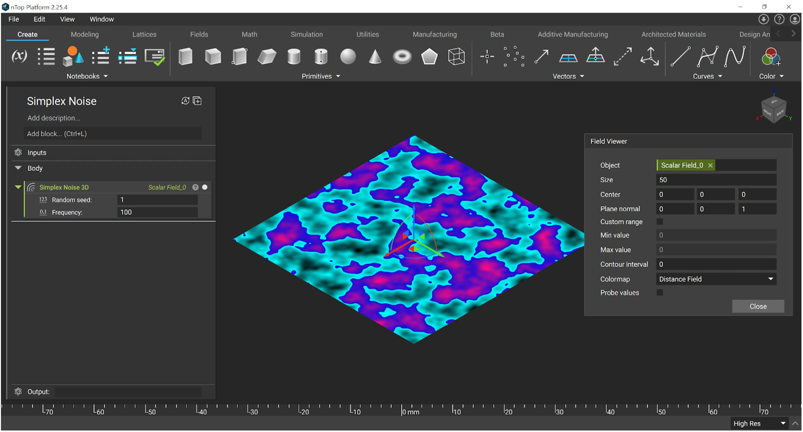Remove Scalar Field_0 chip with its X

click(x=711, y=166)
